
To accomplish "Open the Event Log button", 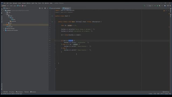I will click(166, 92).
